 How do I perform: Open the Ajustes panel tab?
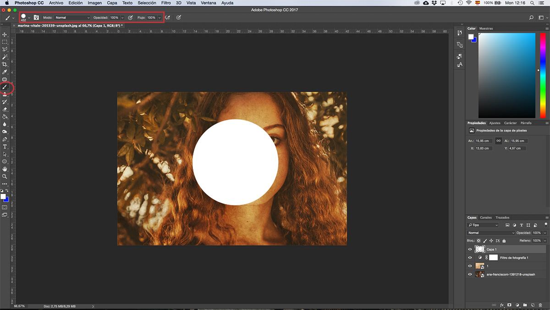point(495,123)
